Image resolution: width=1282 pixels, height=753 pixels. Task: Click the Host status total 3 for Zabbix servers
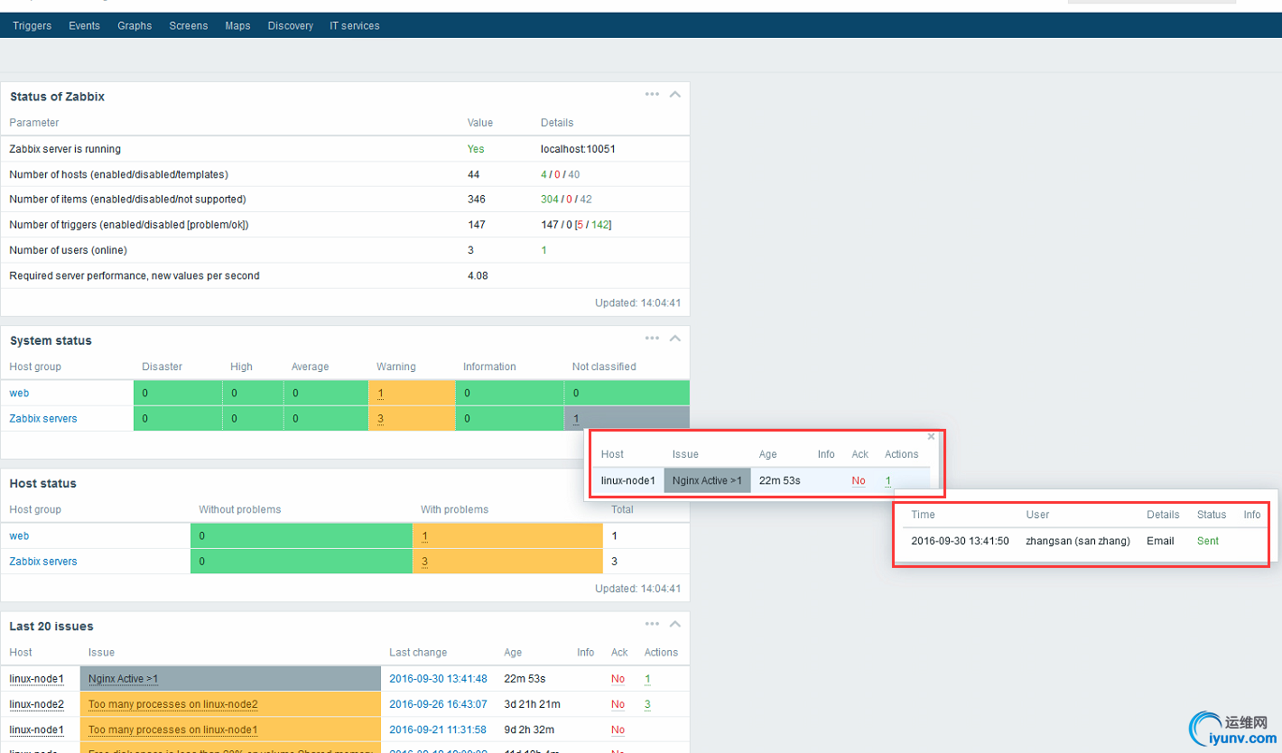click(615, 561)
